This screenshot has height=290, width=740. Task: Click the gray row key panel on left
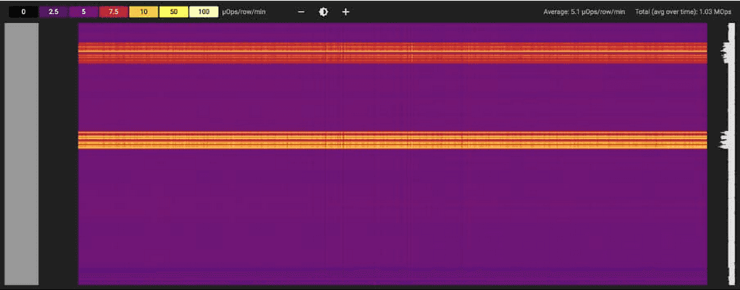21,154
